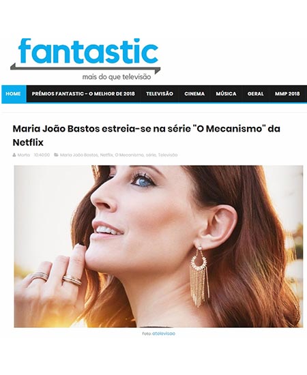307x375 pixels.
Task: Open the HOME menu tab
Action: pos(13,94)
